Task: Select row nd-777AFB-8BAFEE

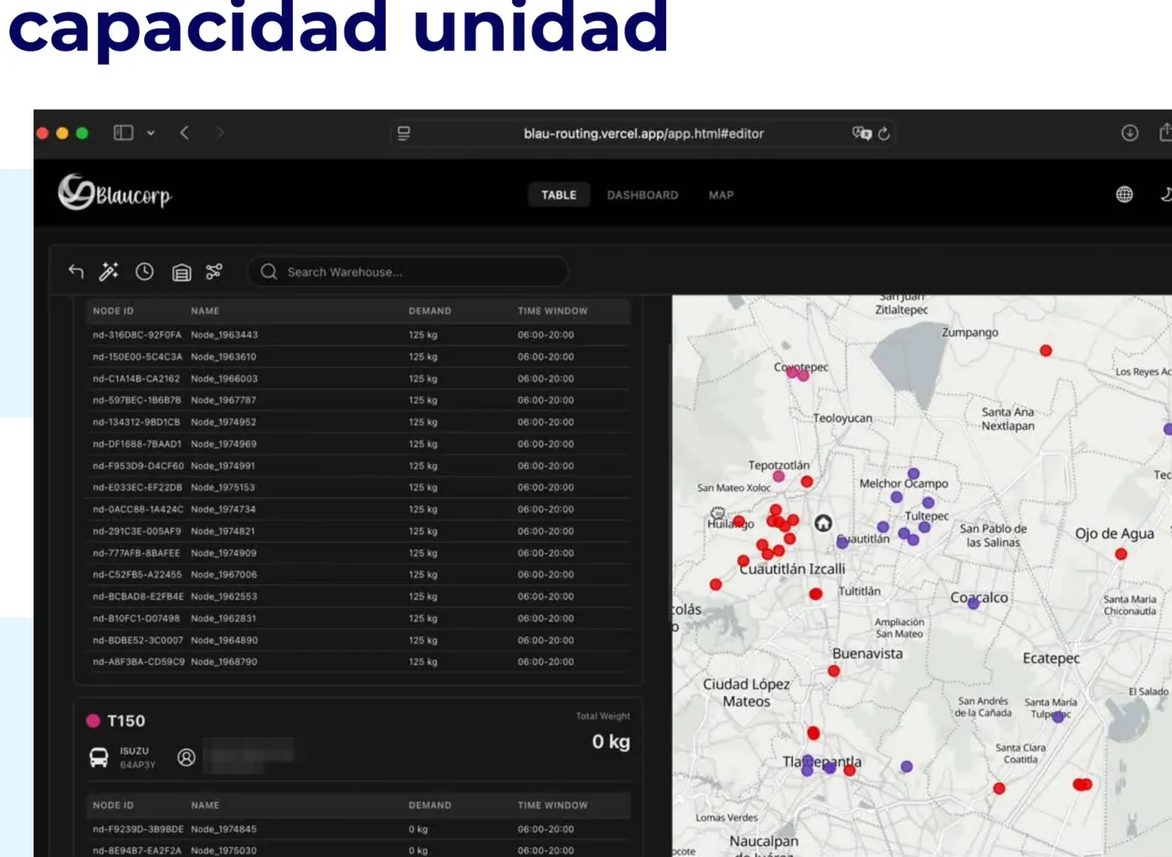Action: 358,552
